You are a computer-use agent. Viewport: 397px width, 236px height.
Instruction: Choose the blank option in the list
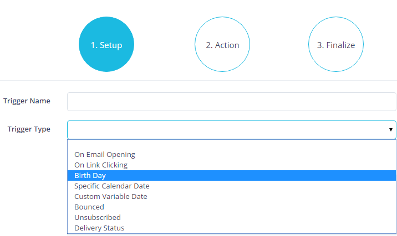[231, 145]
